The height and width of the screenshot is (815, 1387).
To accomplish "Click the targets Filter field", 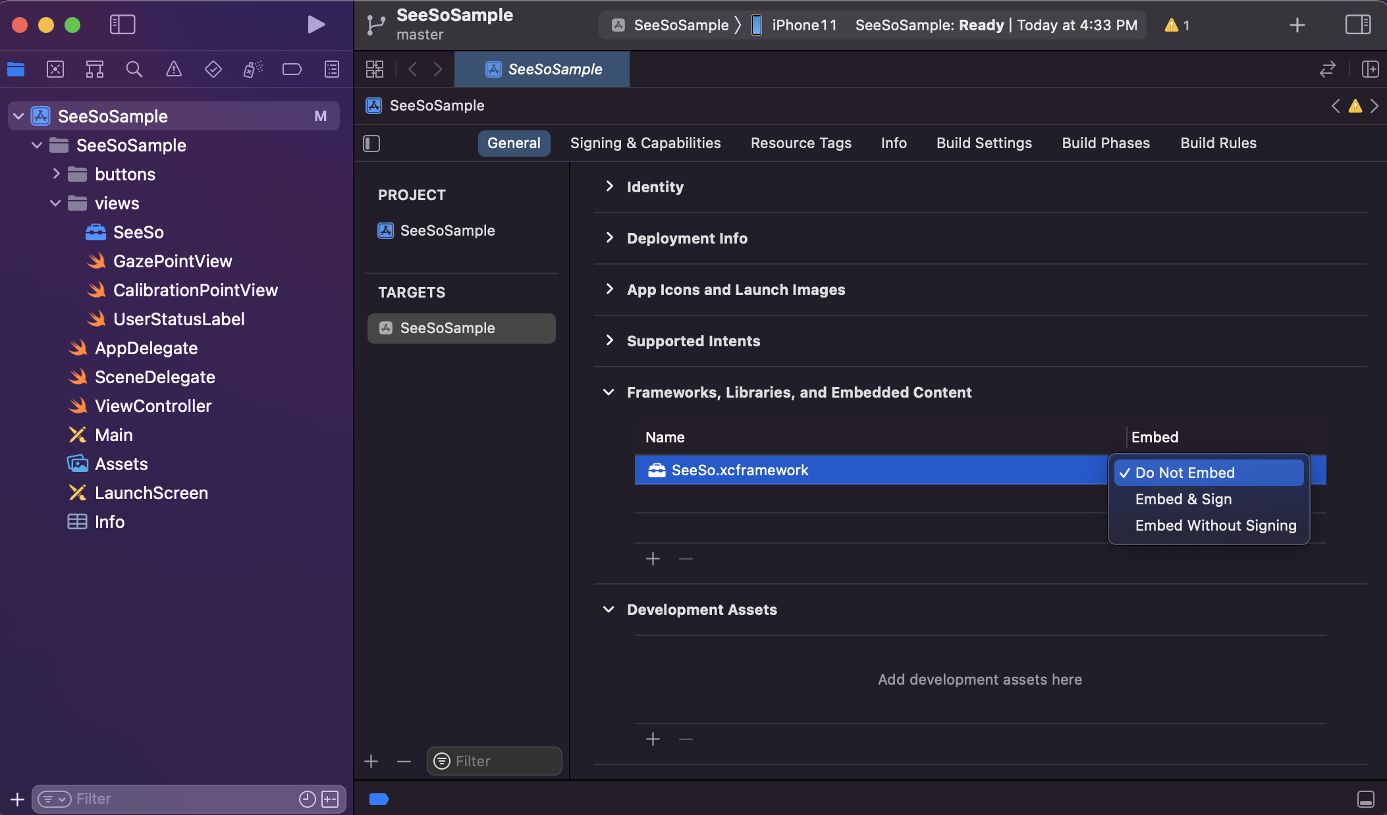I will [494, 761].
